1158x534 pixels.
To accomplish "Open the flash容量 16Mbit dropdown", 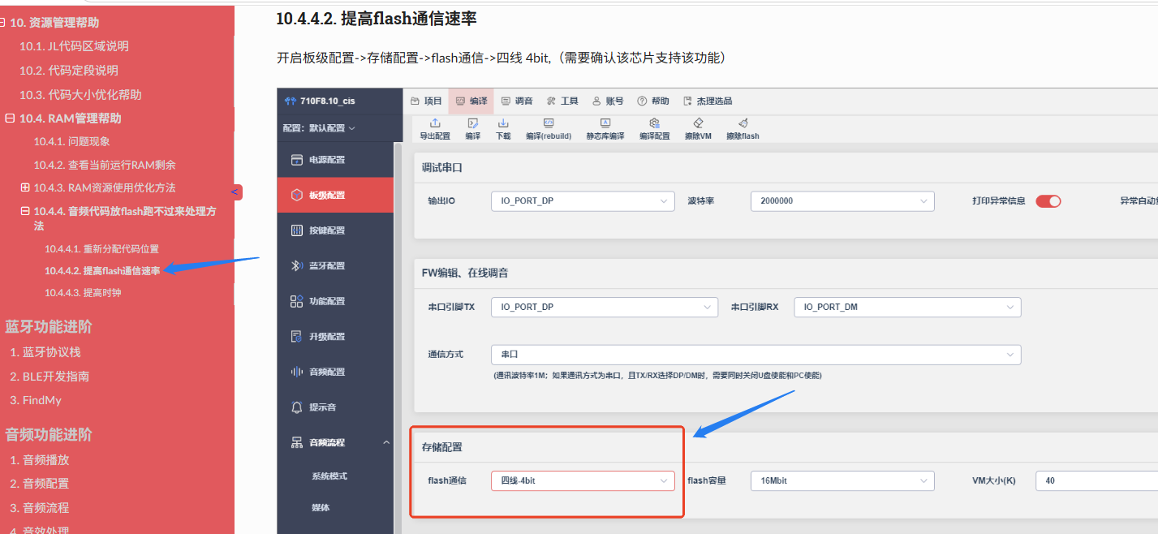I will (842, 480).
